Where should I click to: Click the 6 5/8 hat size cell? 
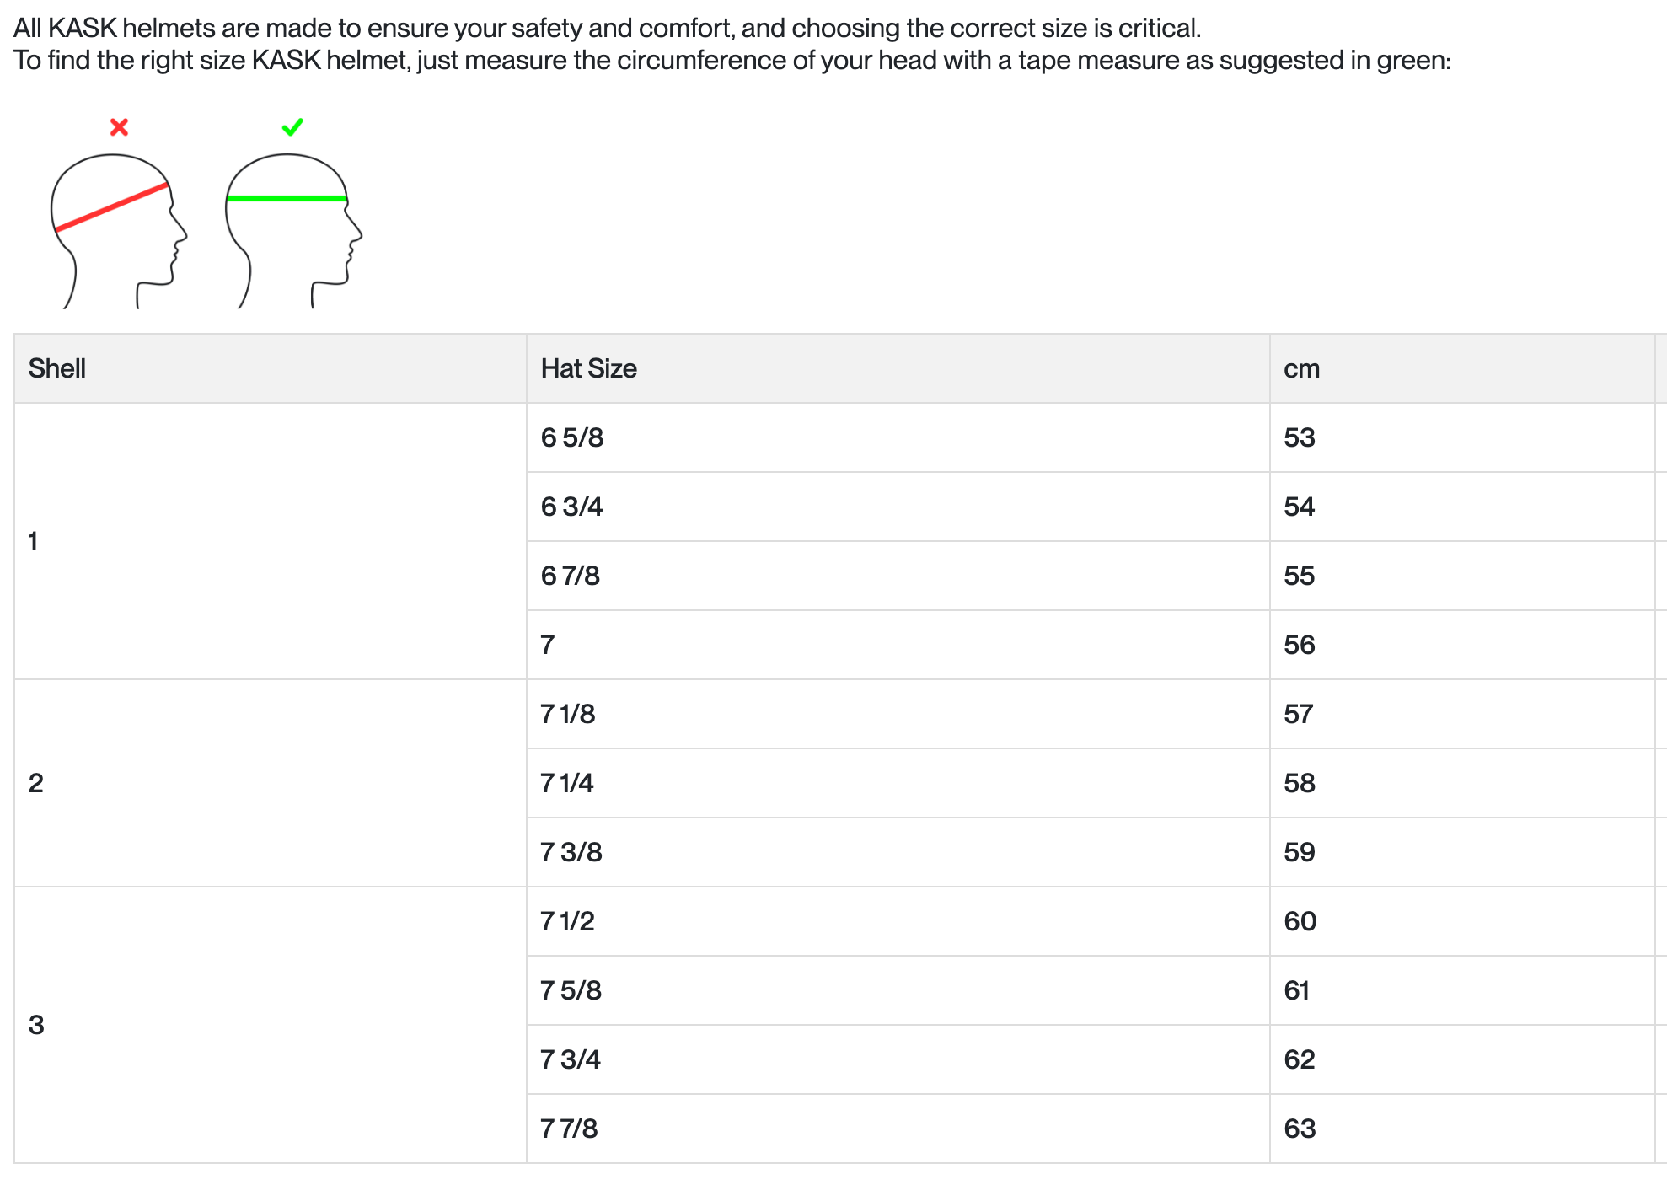572,437
